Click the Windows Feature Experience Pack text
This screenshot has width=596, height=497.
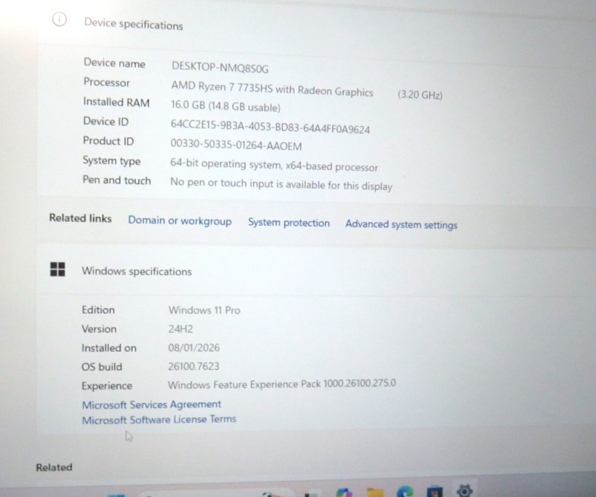click(282, 384)
